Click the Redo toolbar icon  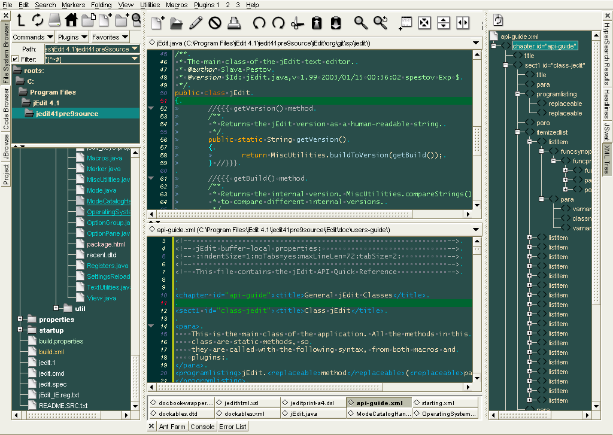tap(279, 23)
